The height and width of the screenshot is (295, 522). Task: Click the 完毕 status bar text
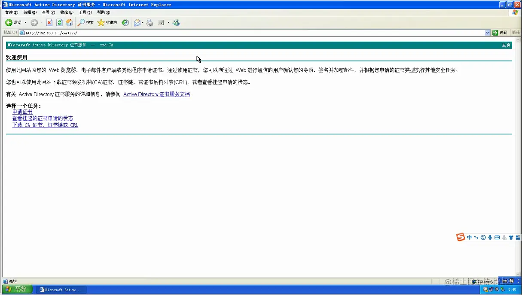point(13,281)
